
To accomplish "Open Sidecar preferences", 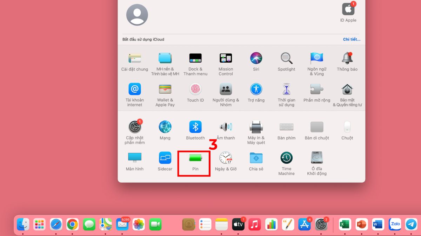I will click(x=165, y=159).
